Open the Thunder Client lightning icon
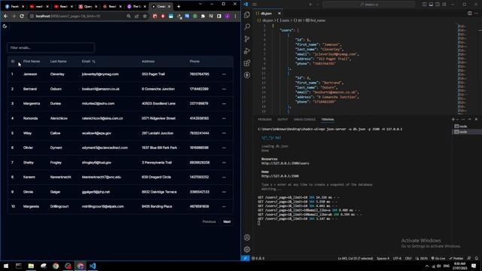This screenshot has height=271, width=482. pos(247,75)
